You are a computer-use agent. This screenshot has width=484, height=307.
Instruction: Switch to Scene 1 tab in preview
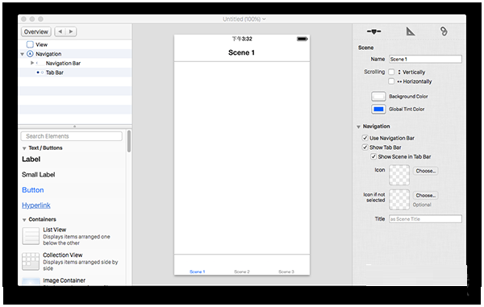[198, 272]
